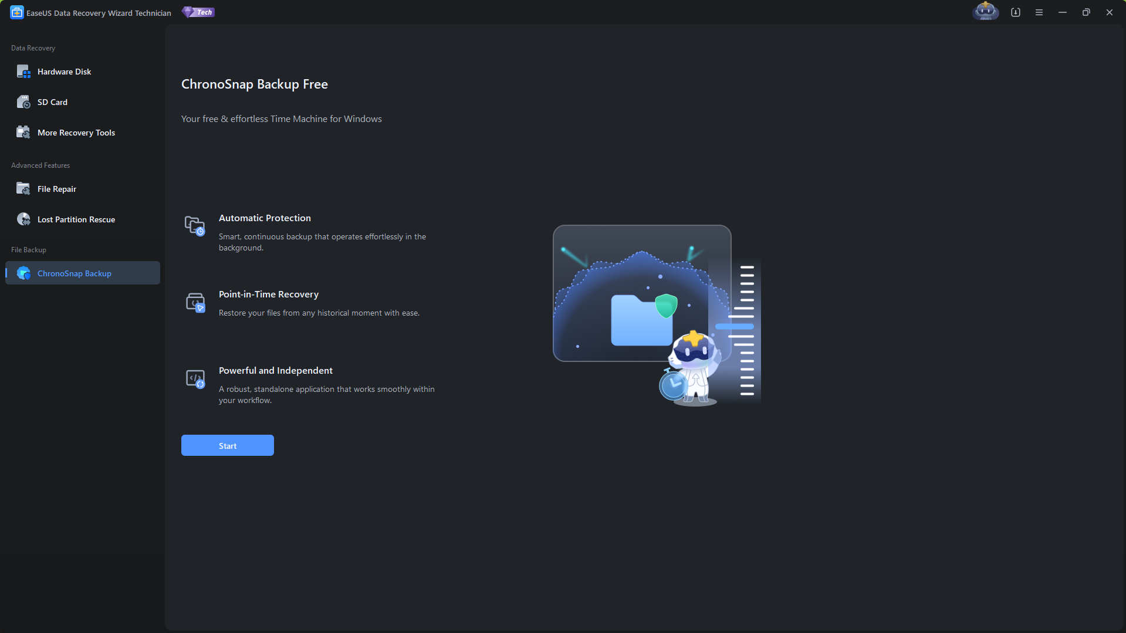Open Lost Partition Rescue
Viewport: 1126px width, 633px height.
(76, 219)
